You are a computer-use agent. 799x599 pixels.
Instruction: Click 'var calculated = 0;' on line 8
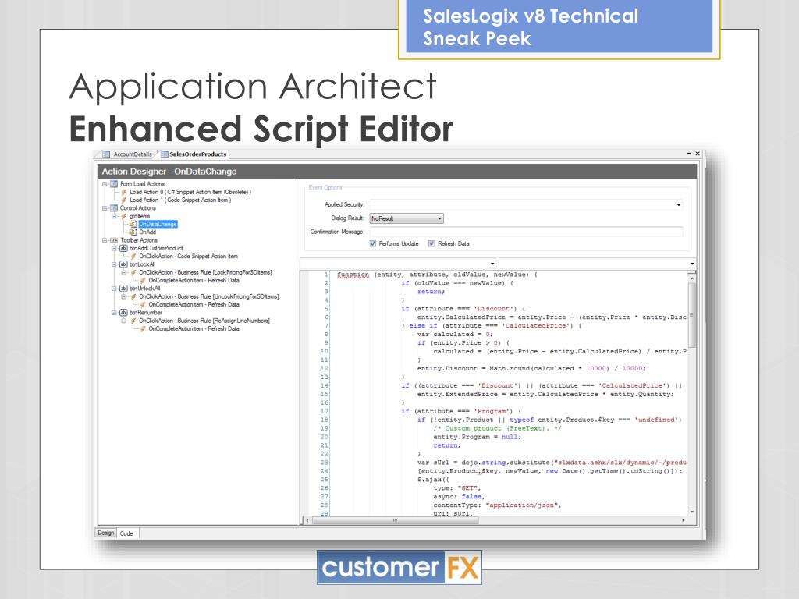(455, 335)
